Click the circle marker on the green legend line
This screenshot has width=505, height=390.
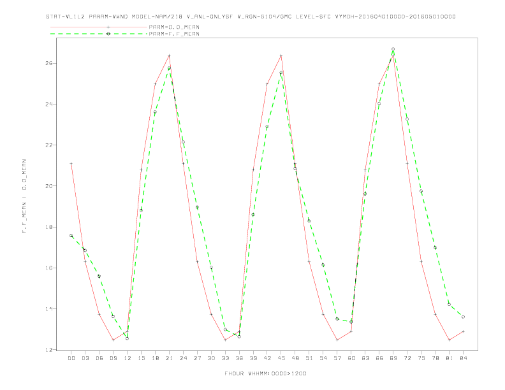click(x=108, y=34)
